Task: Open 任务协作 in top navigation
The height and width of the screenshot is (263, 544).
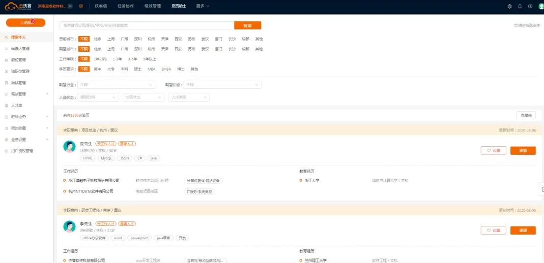Action: tap(126, 6)
